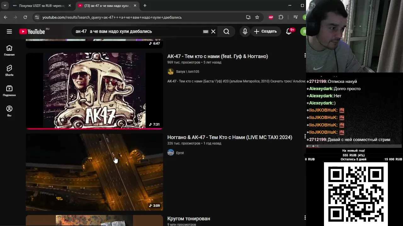Image resolution: width=403 pixels, height=226 pixels.
Task: Open more options for LIVE MC TAXI 2024 video
Action: pyautogui.click(x=304, y=137)
